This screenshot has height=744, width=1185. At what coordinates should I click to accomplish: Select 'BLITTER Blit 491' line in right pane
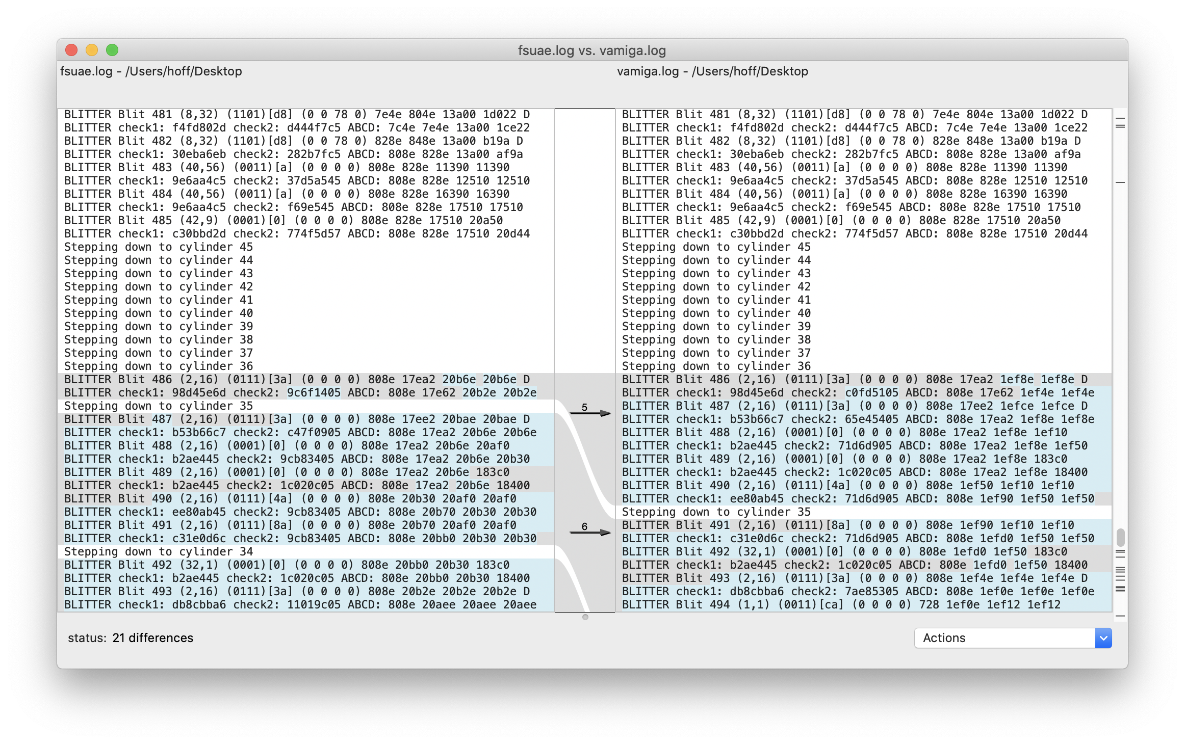click(x=848, y=525)
